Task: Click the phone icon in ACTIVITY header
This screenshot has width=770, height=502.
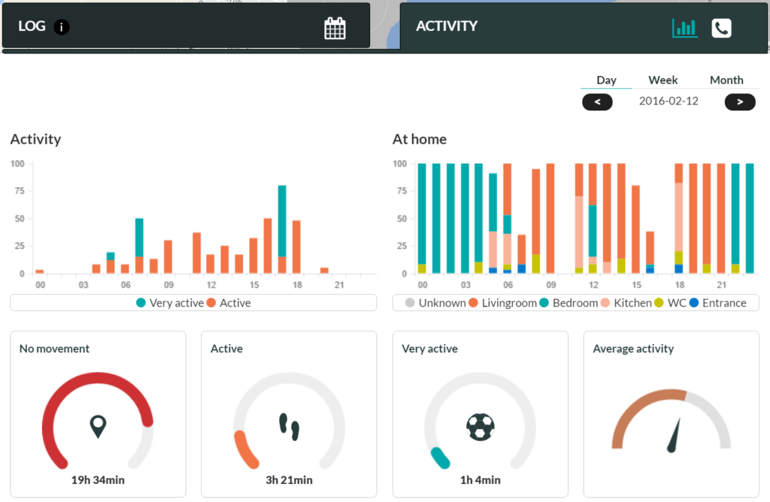Action: (x=721, y=28)
